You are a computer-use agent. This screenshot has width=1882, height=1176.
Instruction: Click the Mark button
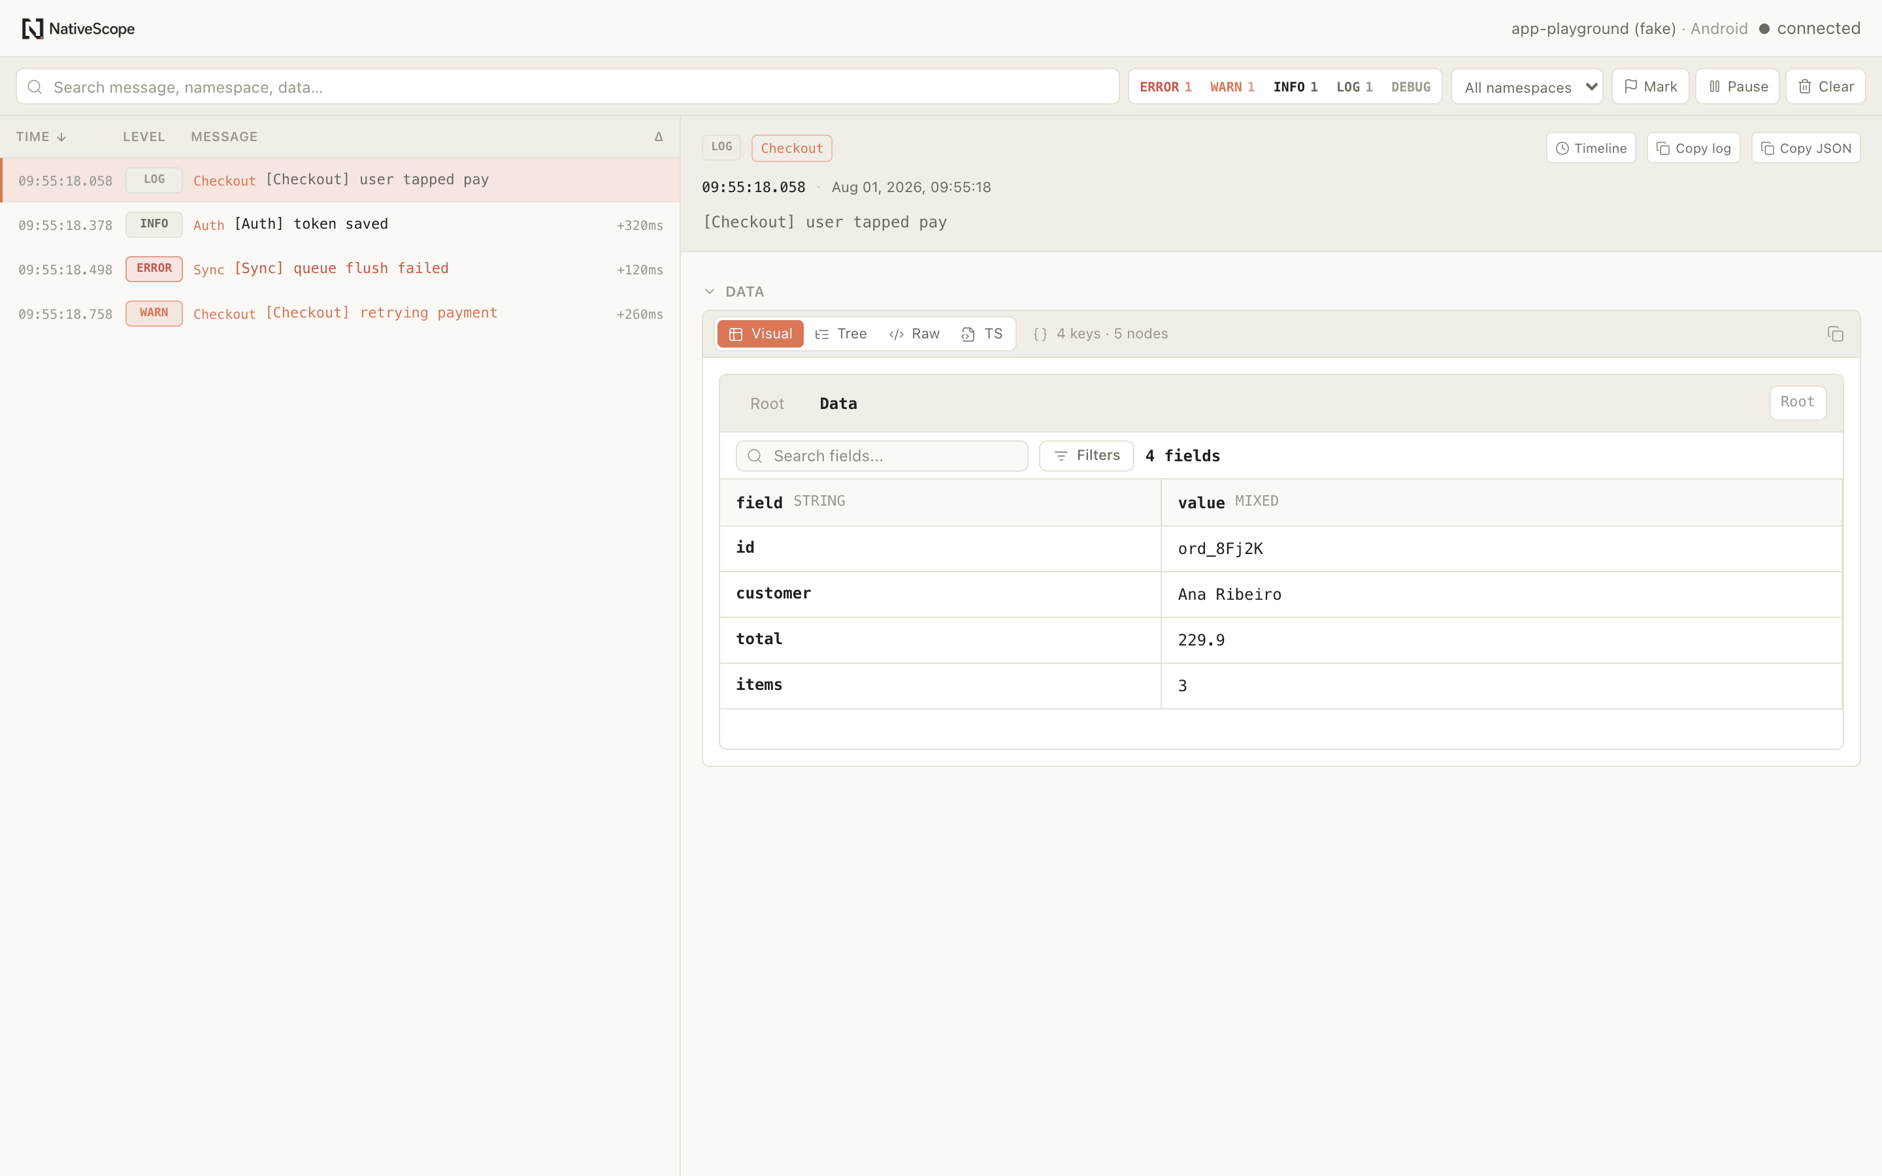click(1650, 86)
